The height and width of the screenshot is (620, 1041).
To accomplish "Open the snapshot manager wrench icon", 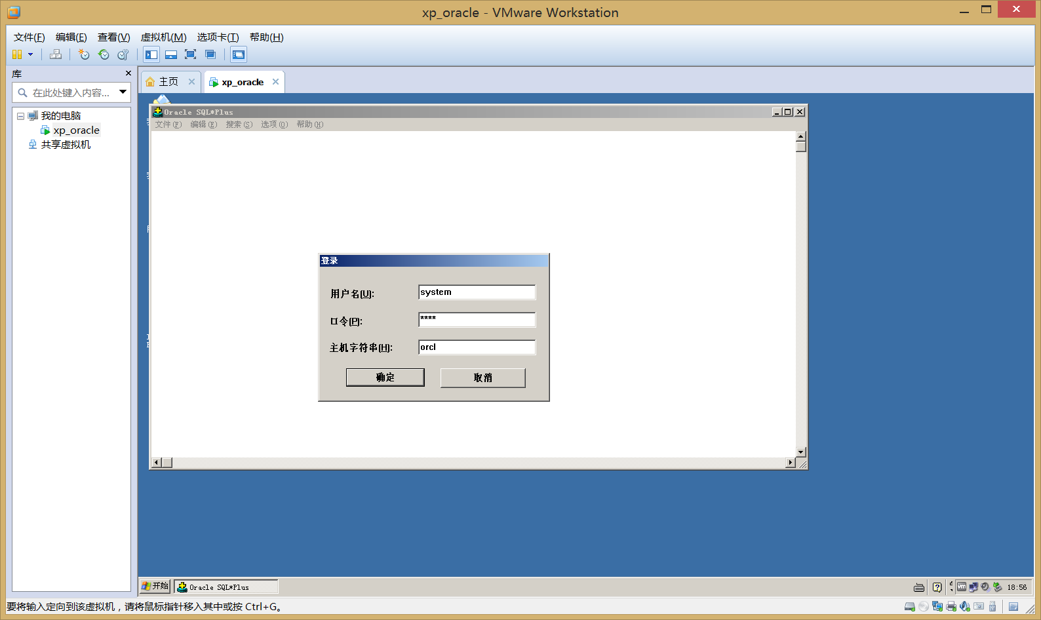I will pos(123,54).
